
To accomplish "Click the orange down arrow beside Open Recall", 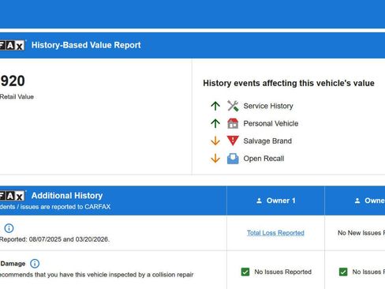I will click(215, 159).
